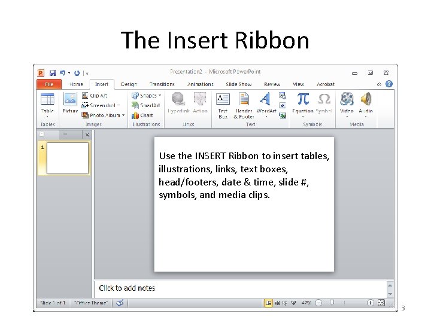
Task: Open Header & Footer dialog
Action: click(244, 106)
